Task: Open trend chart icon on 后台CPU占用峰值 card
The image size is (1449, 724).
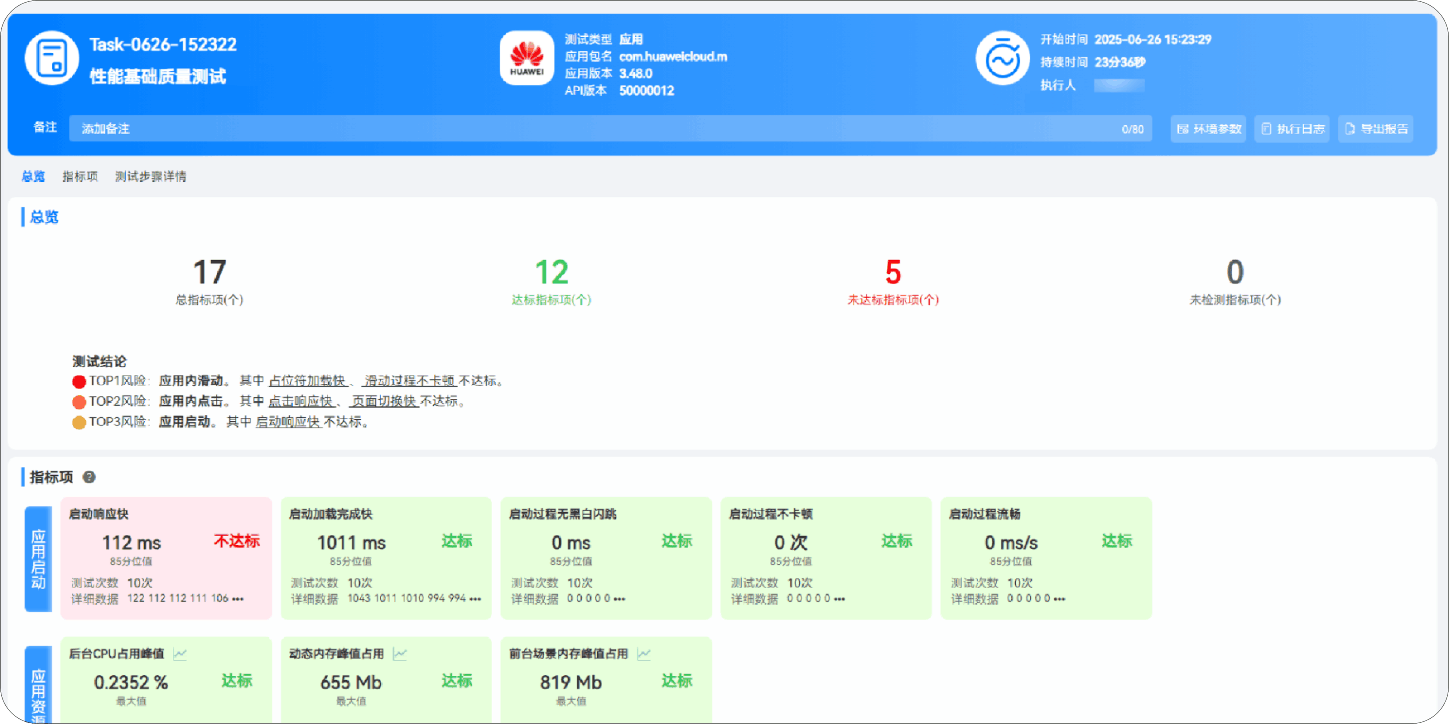Action: coord(180,654)
